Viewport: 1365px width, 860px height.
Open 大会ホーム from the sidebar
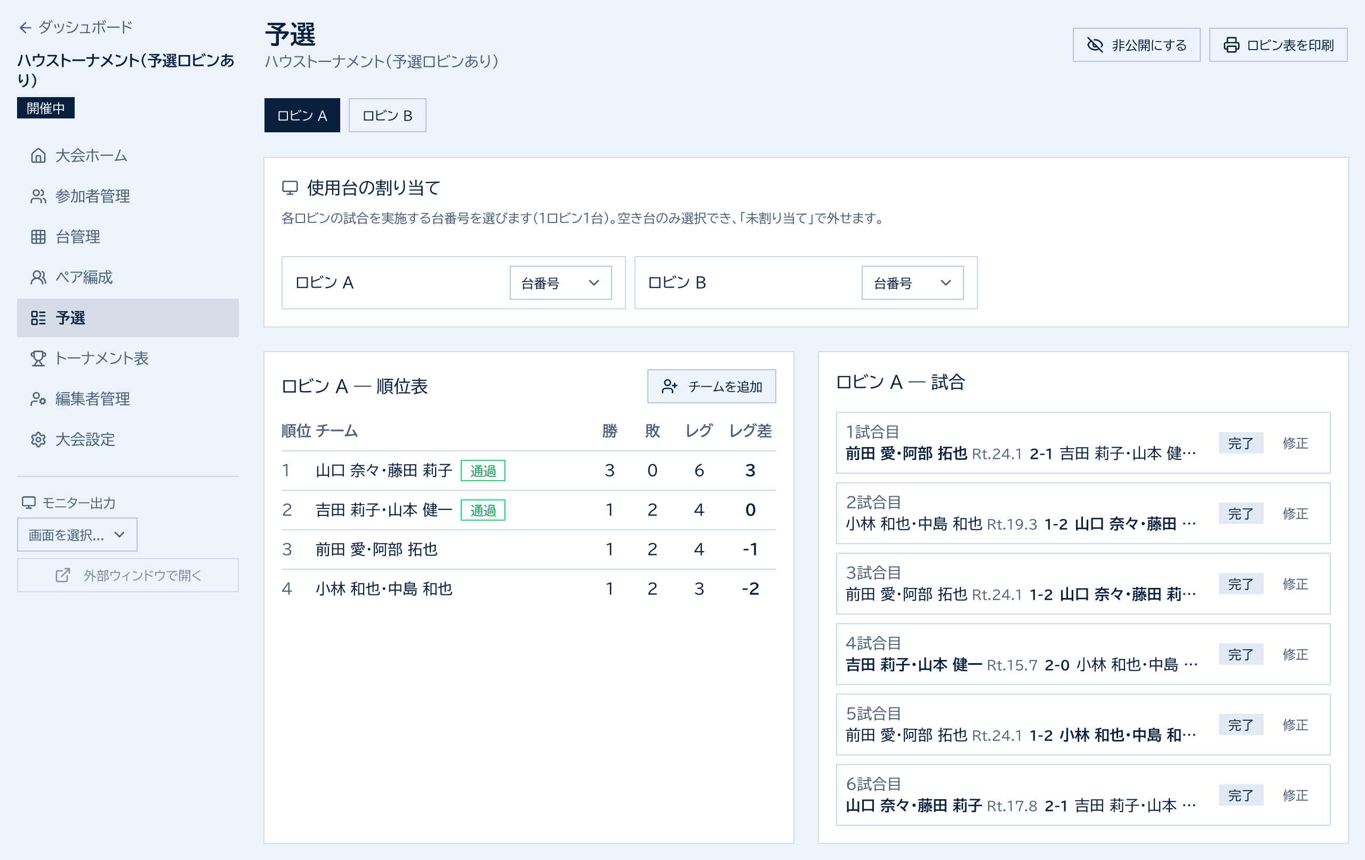click(127, 155)
